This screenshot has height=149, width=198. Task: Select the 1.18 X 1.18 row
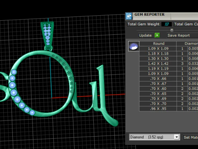pos(169,53)
